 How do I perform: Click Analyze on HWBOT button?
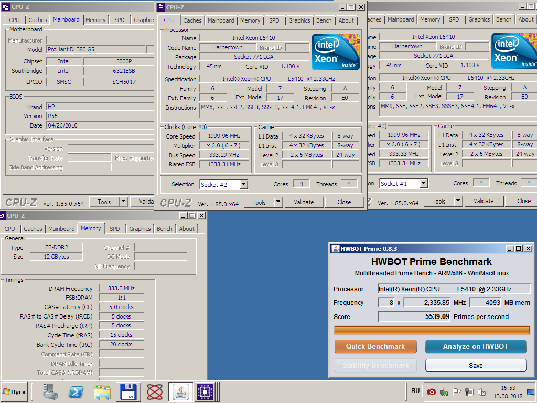tap(475, 346)
